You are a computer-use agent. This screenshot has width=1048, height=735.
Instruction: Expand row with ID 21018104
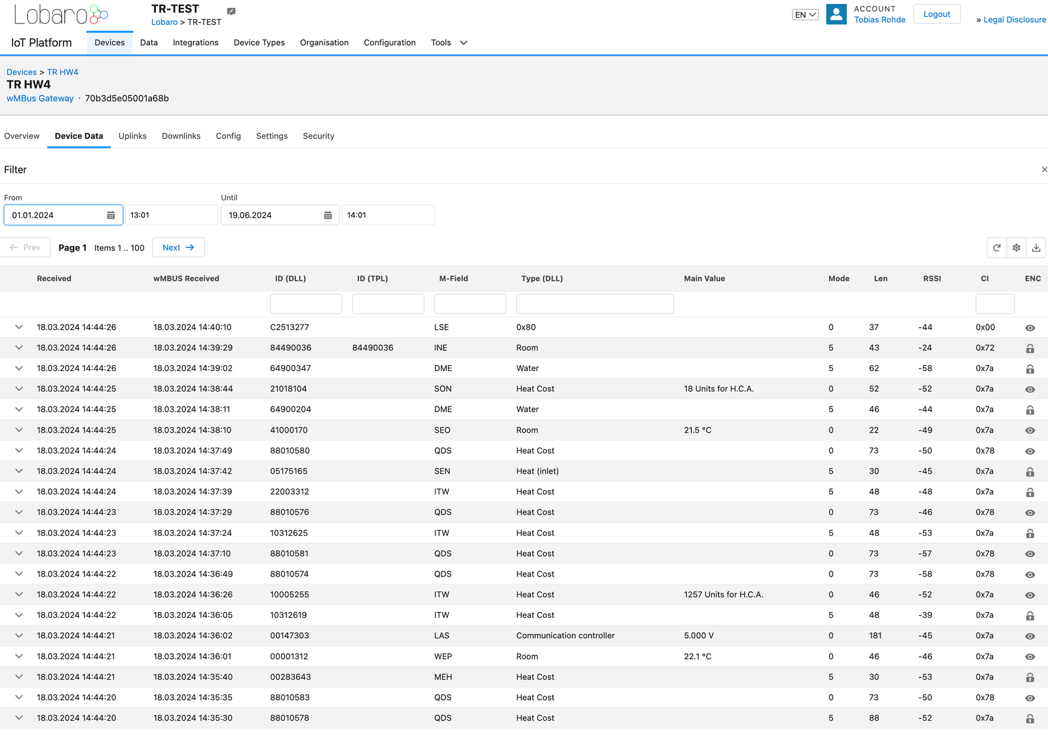[x=19, y=389]
